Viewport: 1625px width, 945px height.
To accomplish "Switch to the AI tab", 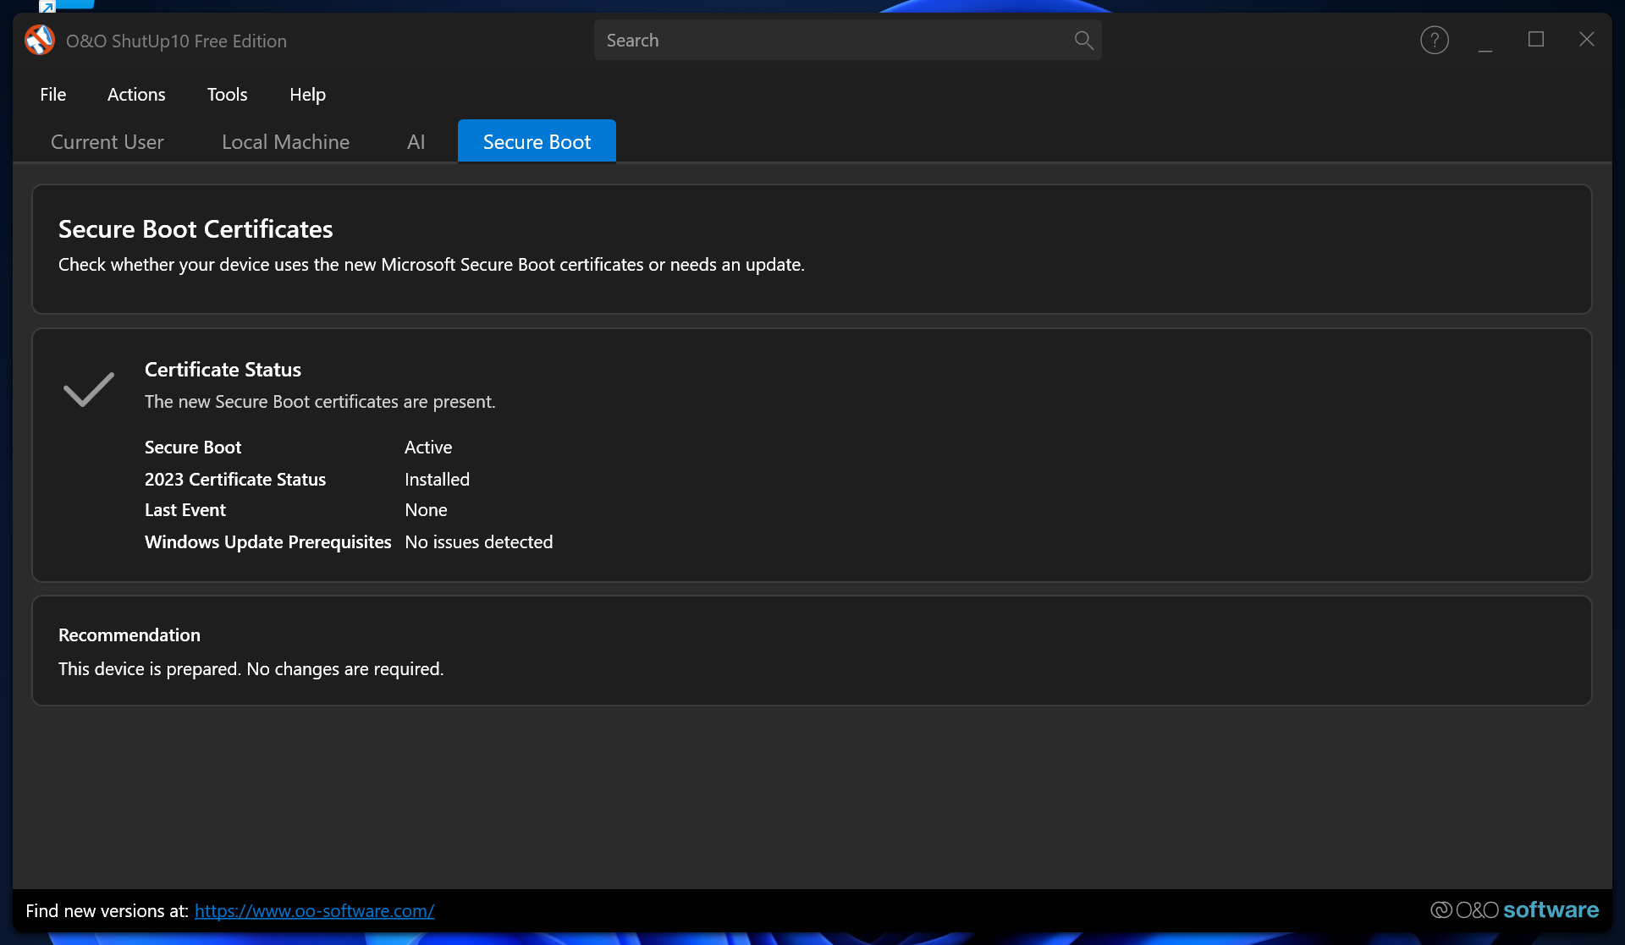I will tap(416, 141).
